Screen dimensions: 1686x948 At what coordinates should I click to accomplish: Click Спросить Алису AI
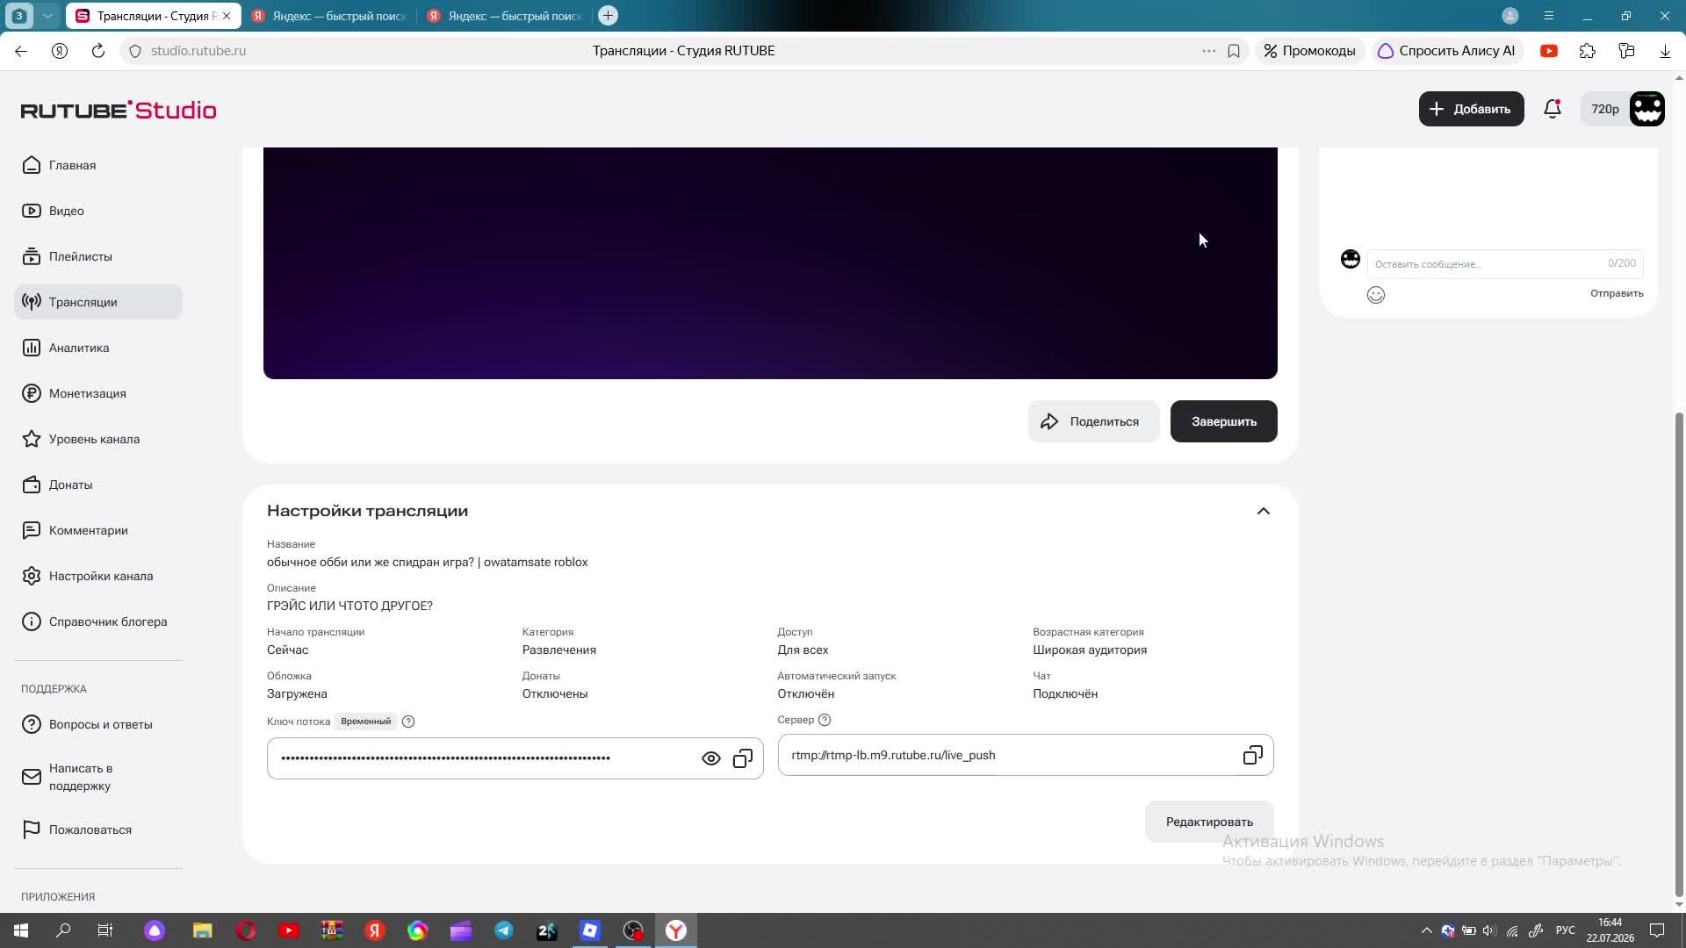1446,51
